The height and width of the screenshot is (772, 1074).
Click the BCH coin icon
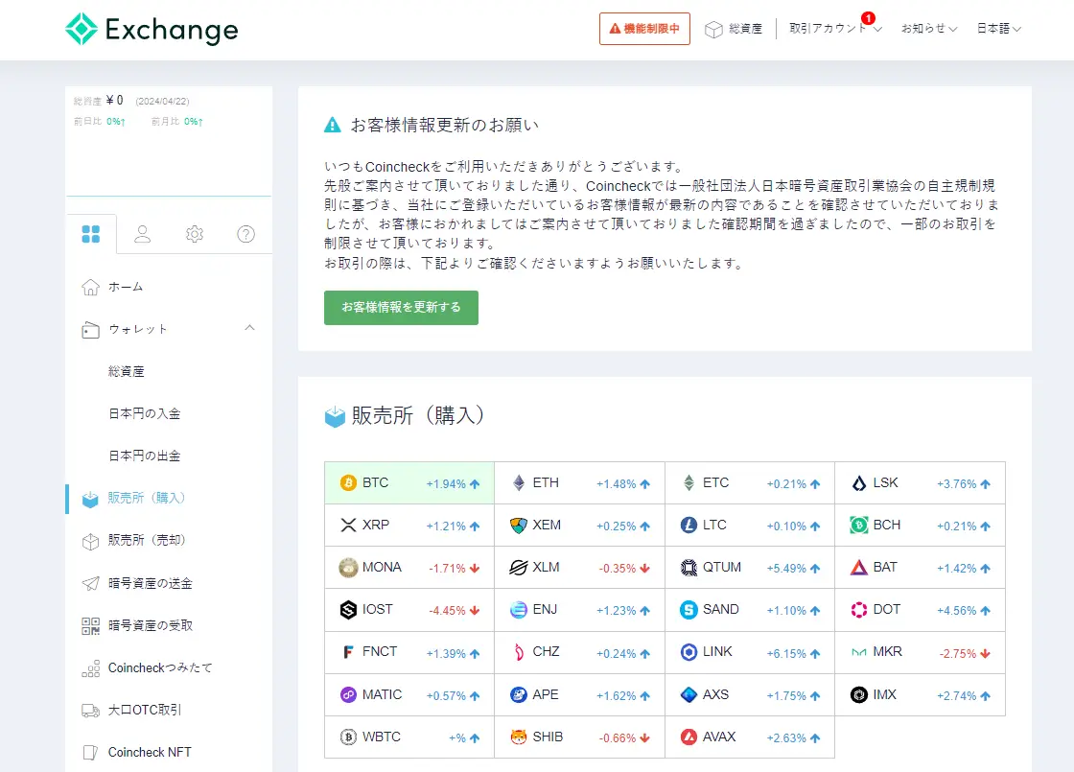click(x=859, y=526)
